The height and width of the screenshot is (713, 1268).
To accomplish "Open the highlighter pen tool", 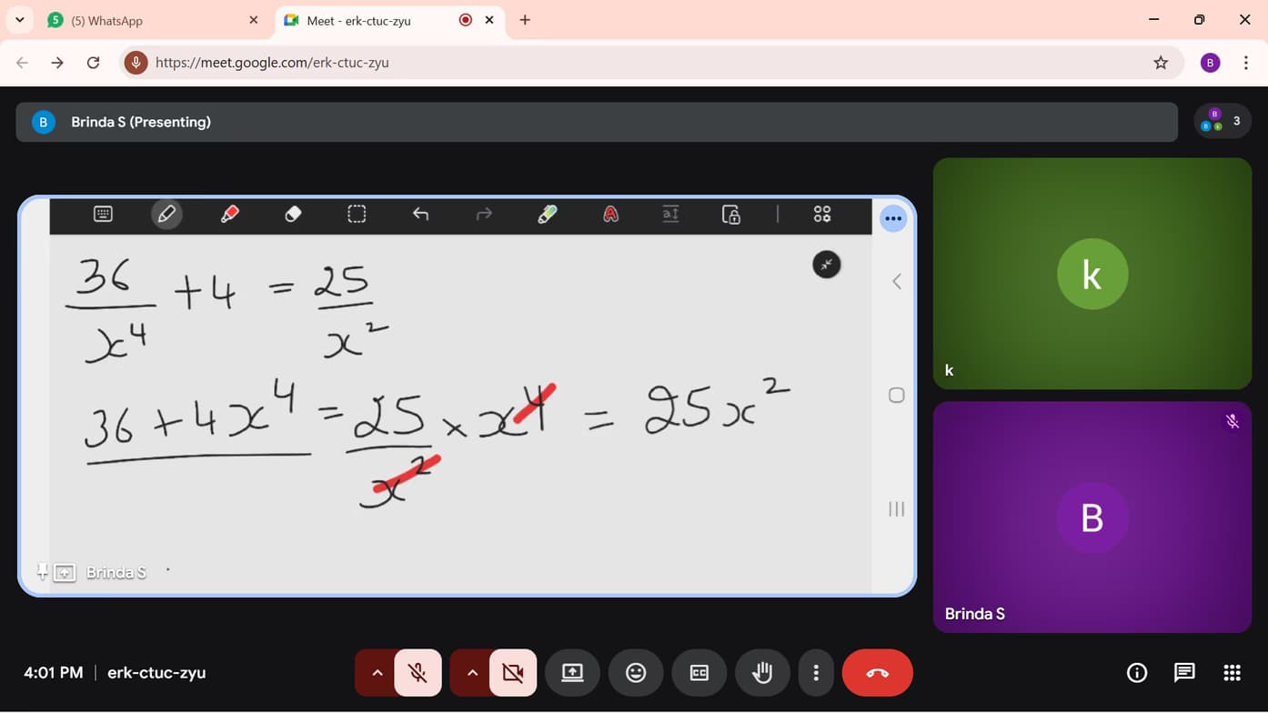I will [x=547, y=215].
